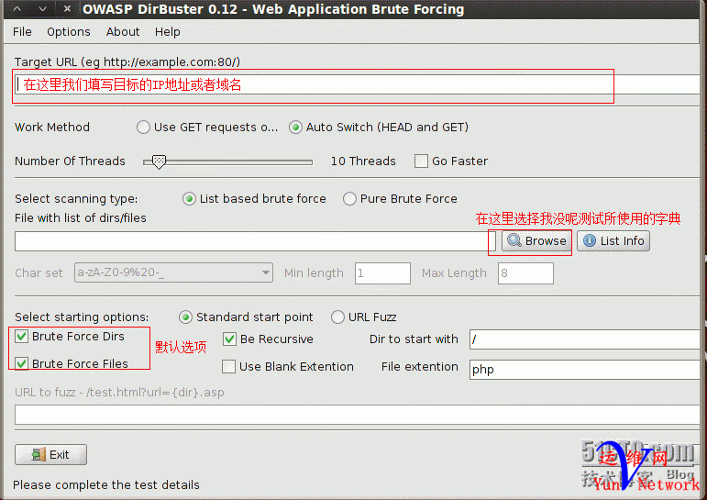
Task: Open the File menu
Action: coord(22,32)
